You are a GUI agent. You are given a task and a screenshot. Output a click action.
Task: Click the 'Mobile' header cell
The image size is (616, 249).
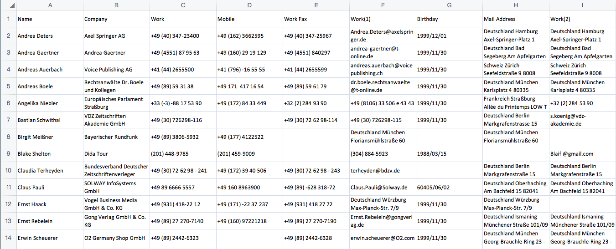point(249,19)
